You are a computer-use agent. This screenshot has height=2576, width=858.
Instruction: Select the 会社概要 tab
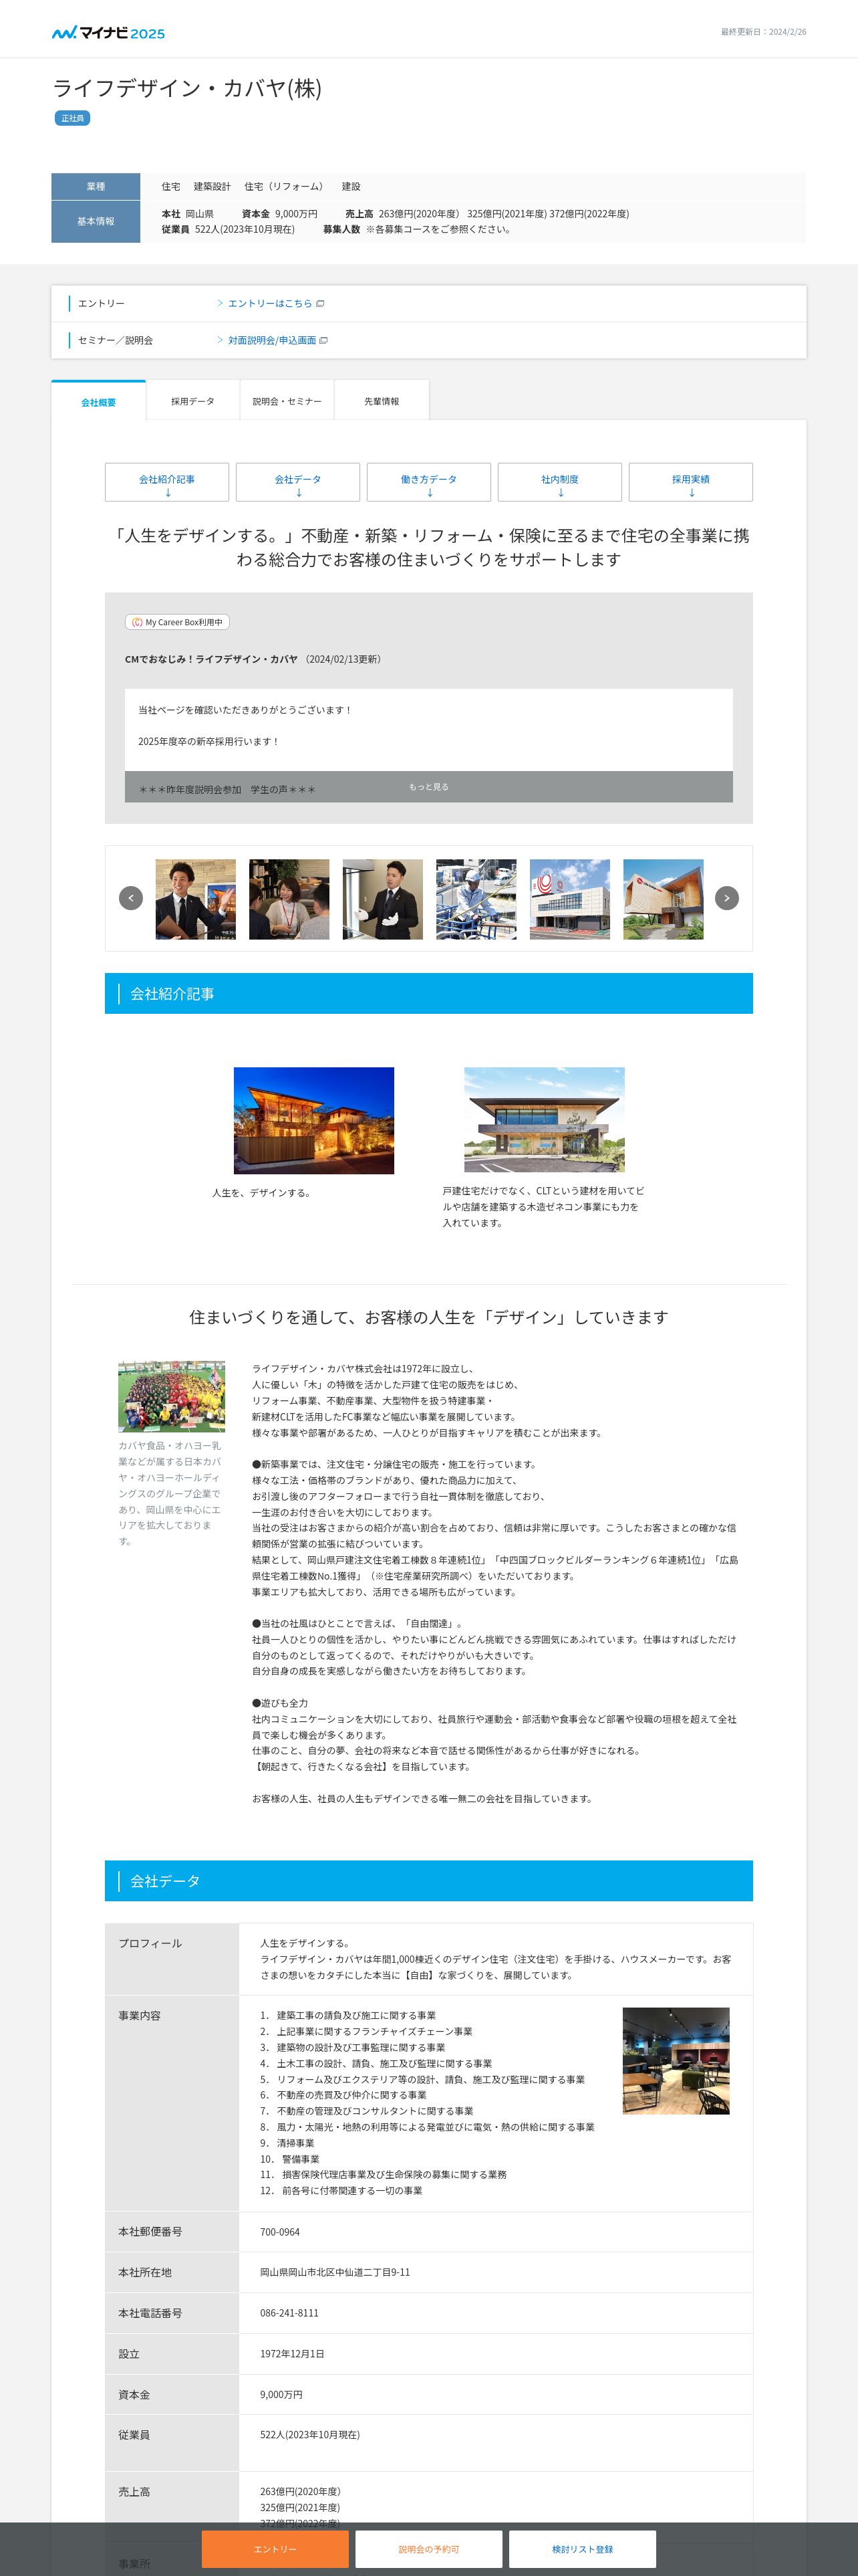click(x=98, y=401)
